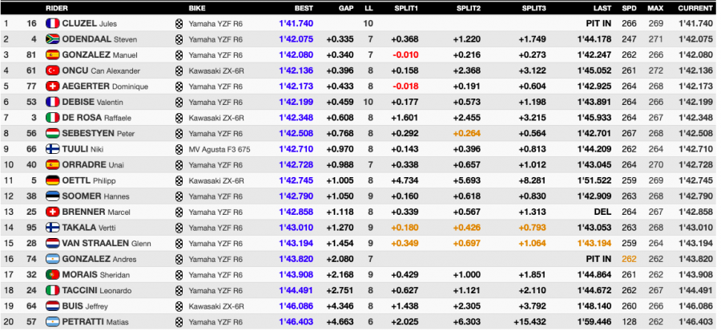Click orange last lap 1'43.194
Viewport: 721px width, 331px height.
tap(594, 243)
